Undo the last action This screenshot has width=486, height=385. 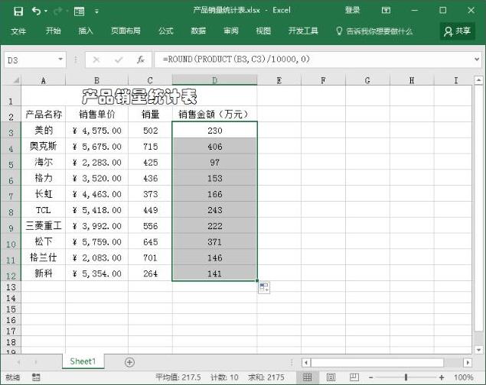(36, 11)
